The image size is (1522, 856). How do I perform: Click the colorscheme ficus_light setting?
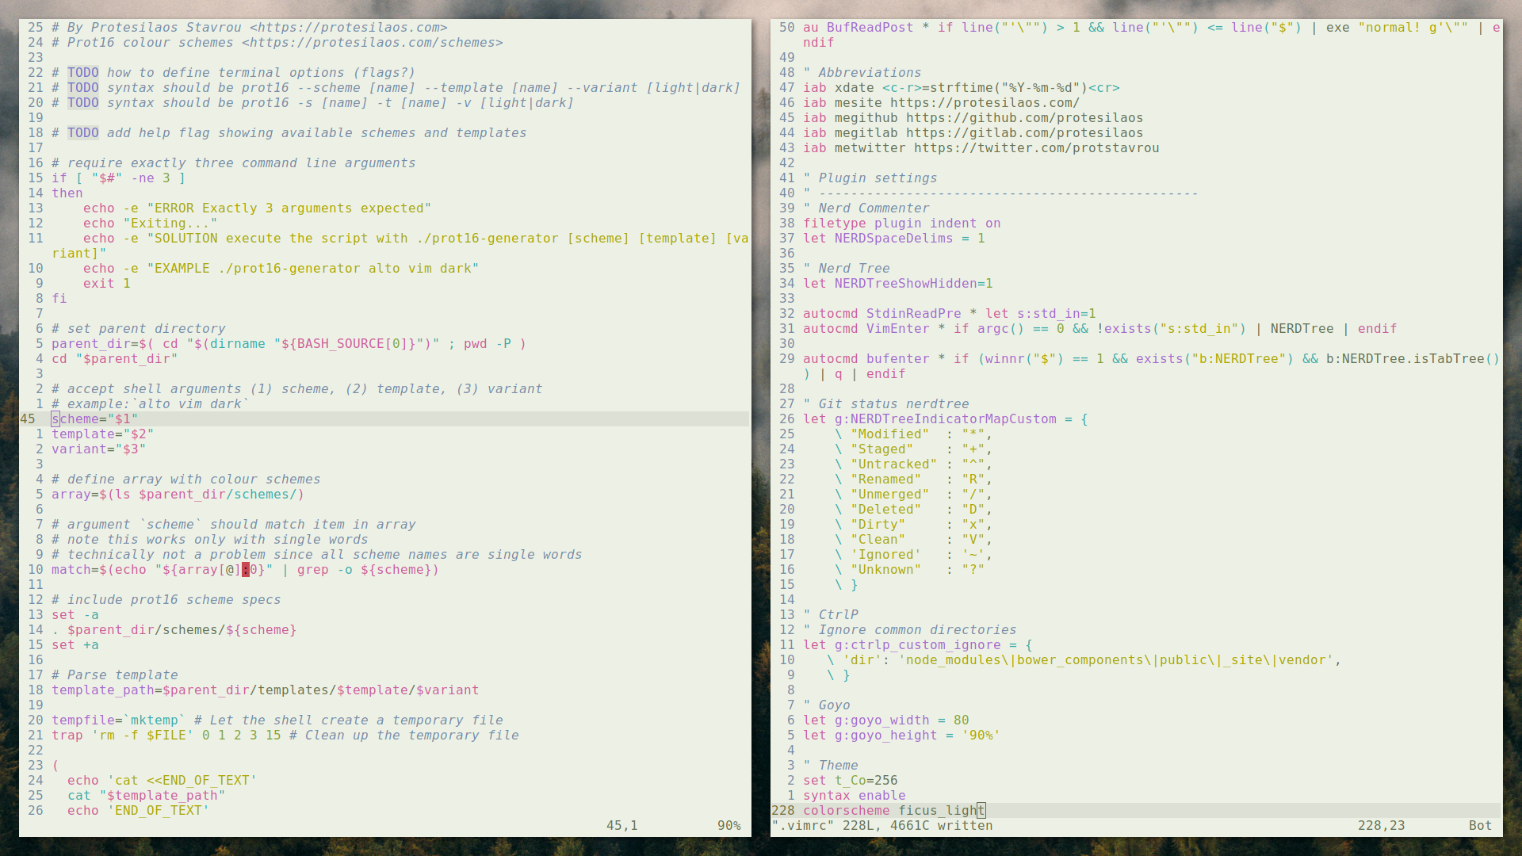click(893, 810)
